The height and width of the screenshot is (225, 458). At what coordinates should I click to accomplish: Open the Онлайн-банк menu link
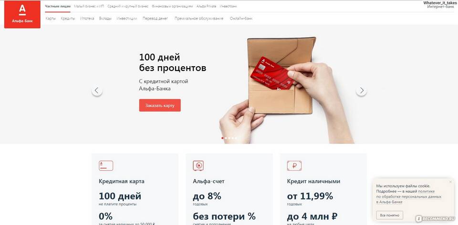pos(241,19)
